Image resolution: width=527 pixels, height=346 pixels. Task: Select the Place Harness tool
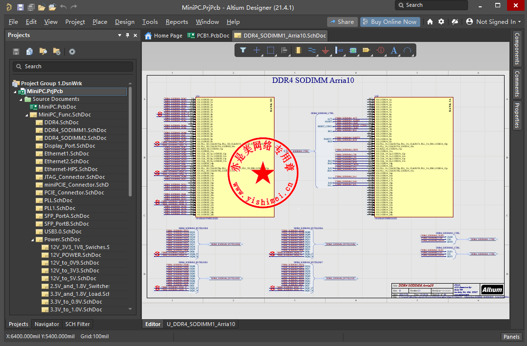coord(339,50)
